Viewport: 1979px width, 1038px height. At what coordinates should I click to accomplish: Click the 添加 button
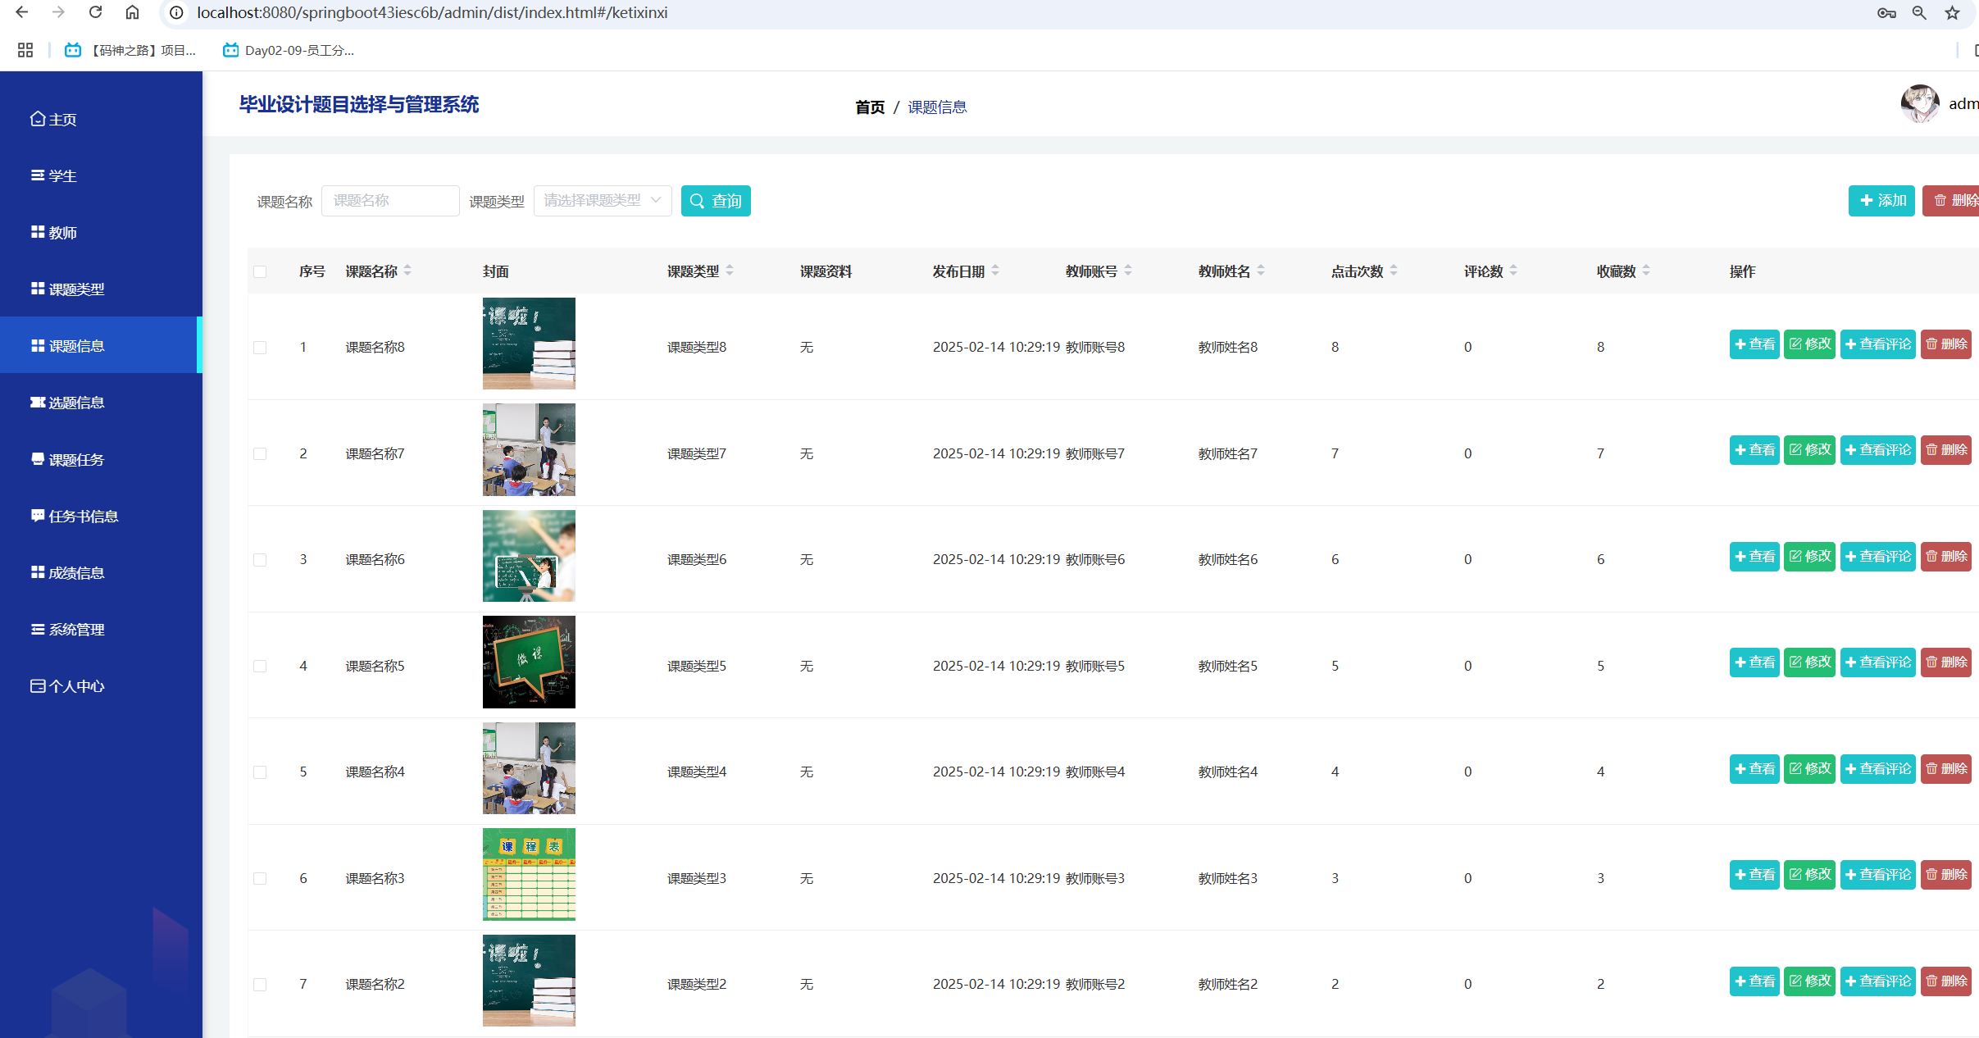[x=1881, y=201]
